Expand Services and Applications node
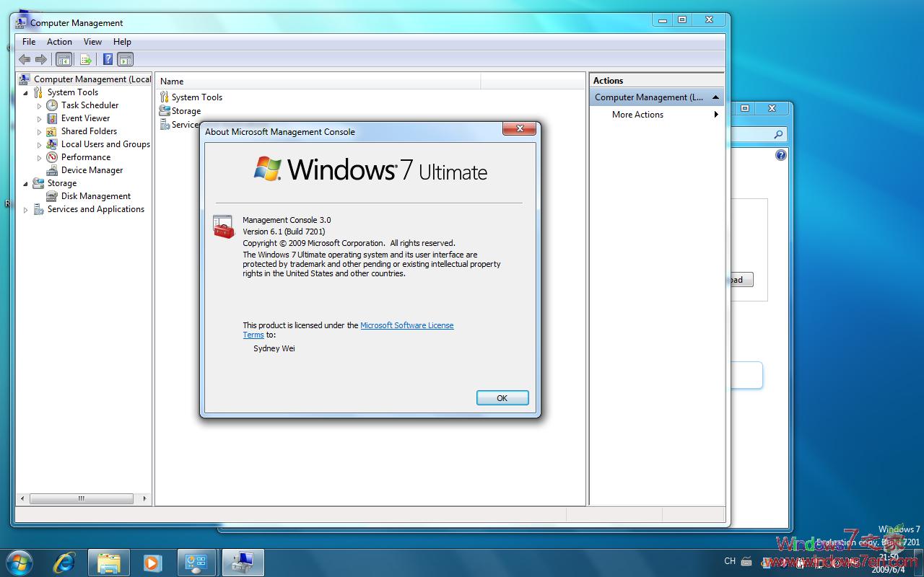924x577 pixels. click(x=26, y=210)
